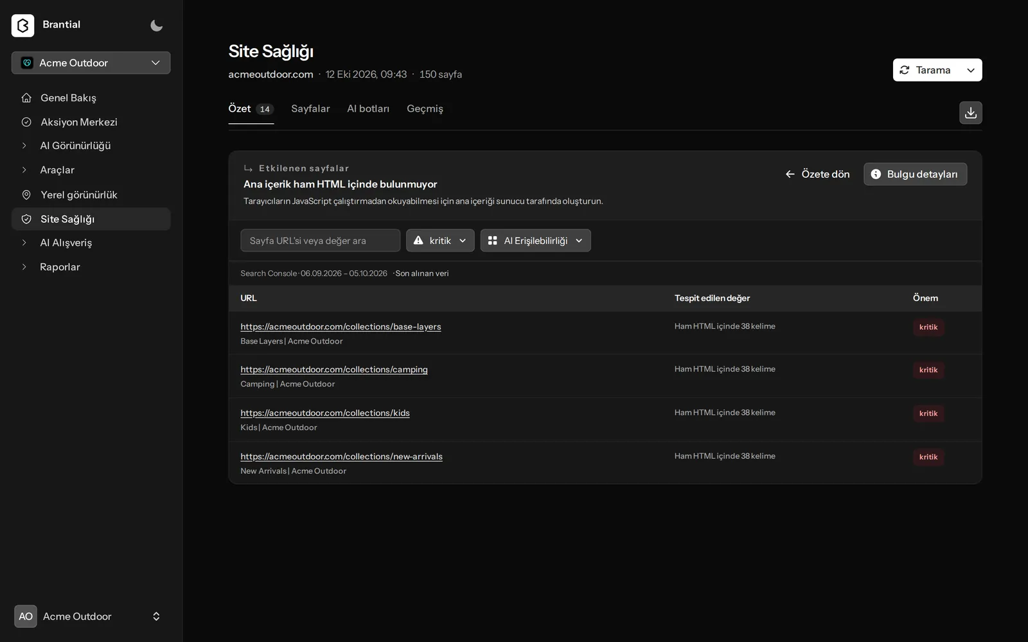Viewport: 1028px width, 642px height.
Task: Click kritik badge in new-arrivals row
Action: point(928,458)
